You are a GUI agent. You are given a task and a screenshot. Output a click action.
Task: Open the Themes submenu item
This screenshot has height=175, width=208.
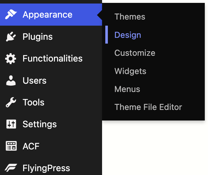click(x=130, y=17)
